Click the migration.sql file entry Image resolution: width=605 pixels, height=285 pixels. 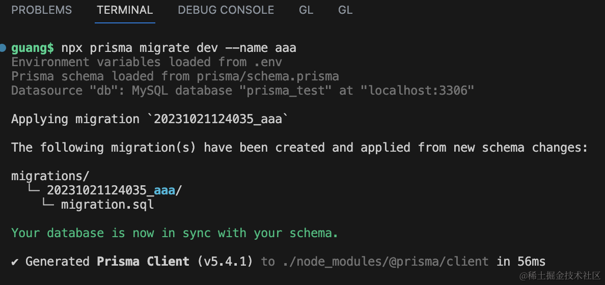(107, 205)
